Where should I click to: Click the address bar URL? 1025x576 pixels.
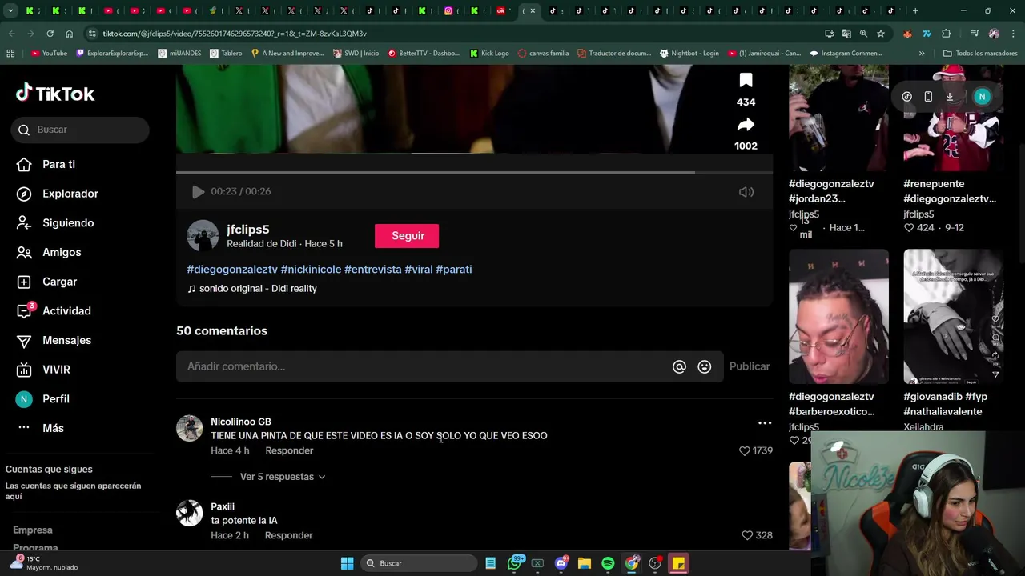pos(235,34)
